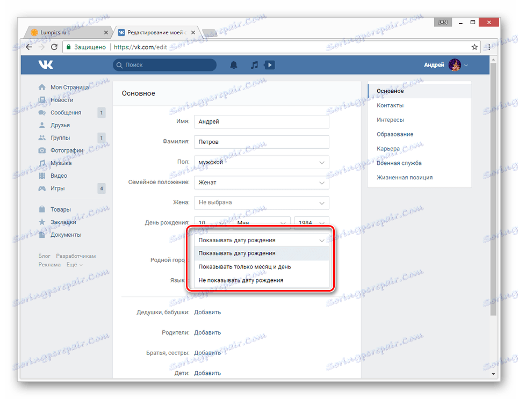Click the Товары bag icon
The image size is (518, 399).
(42, 209)
